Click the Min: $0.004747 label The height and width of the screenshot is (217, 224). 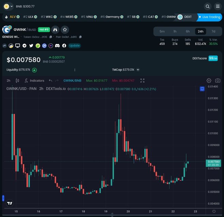click(123, 81)
